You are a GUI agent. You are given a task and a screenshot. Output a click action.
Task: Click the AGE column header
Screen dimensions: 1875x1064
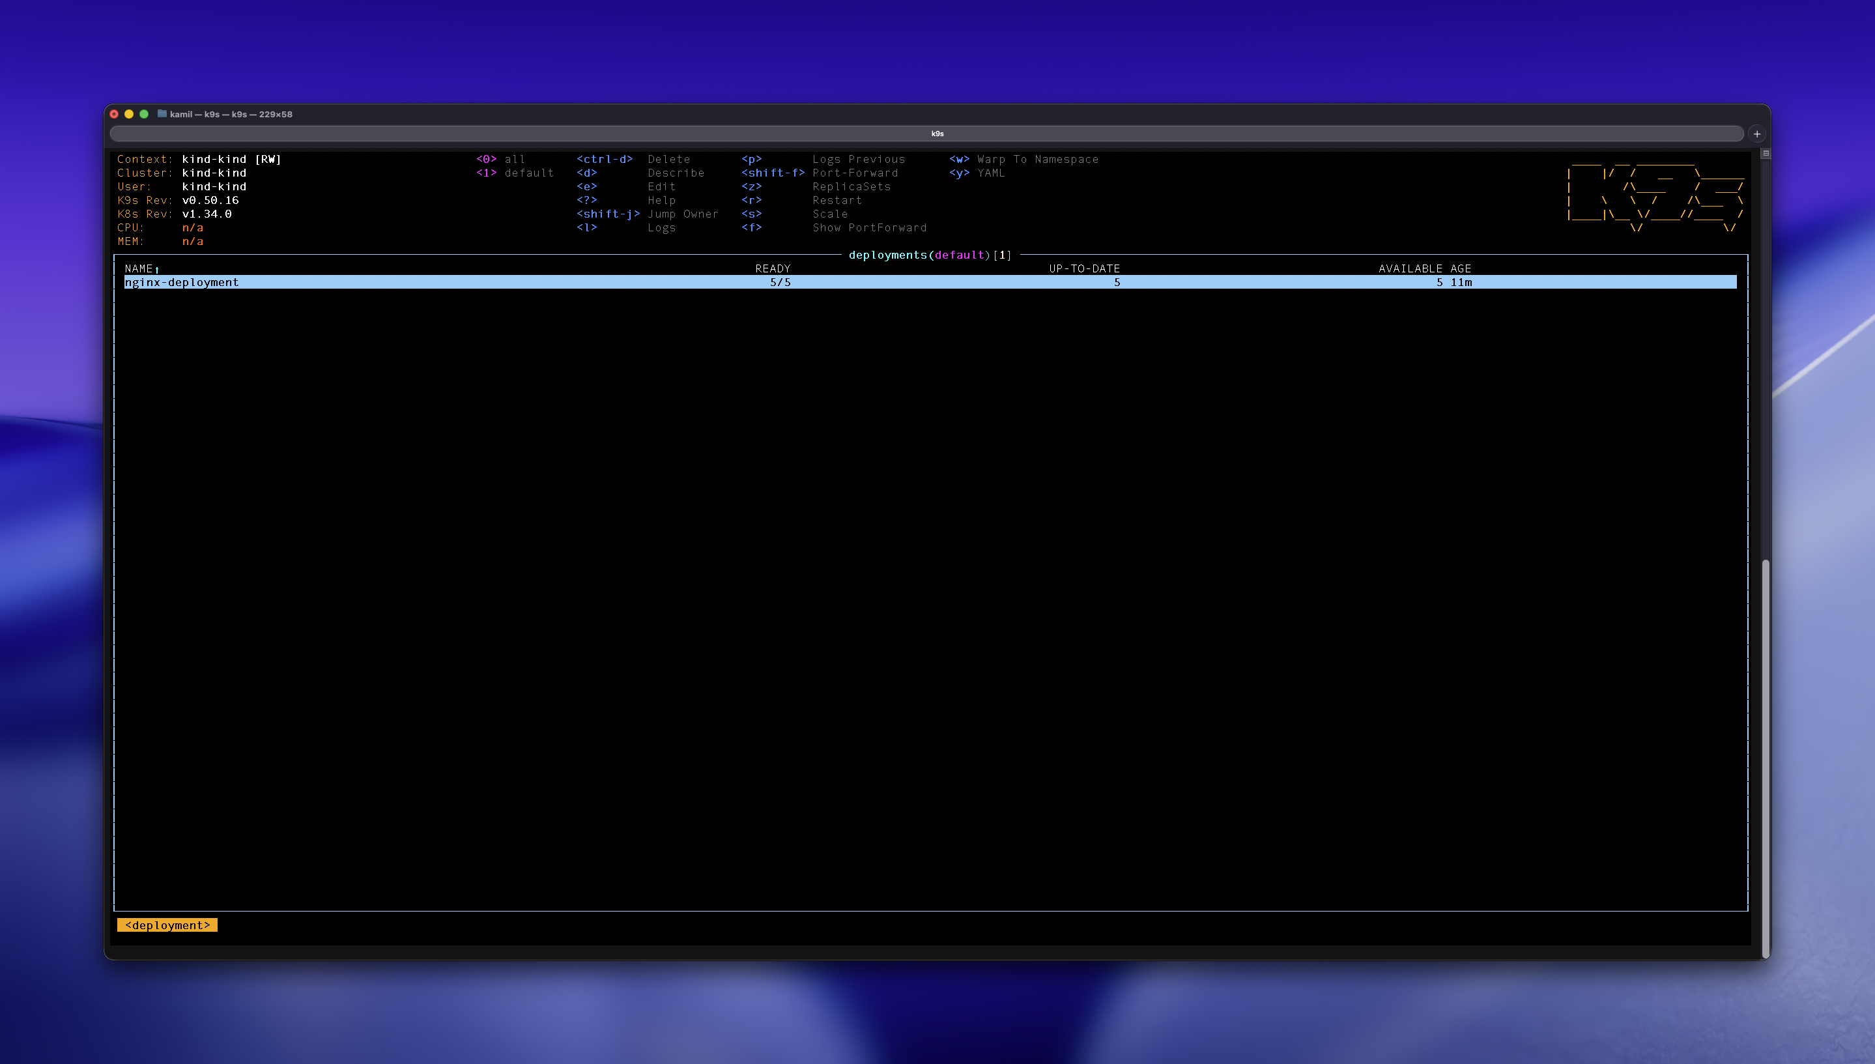point(1460,269)
